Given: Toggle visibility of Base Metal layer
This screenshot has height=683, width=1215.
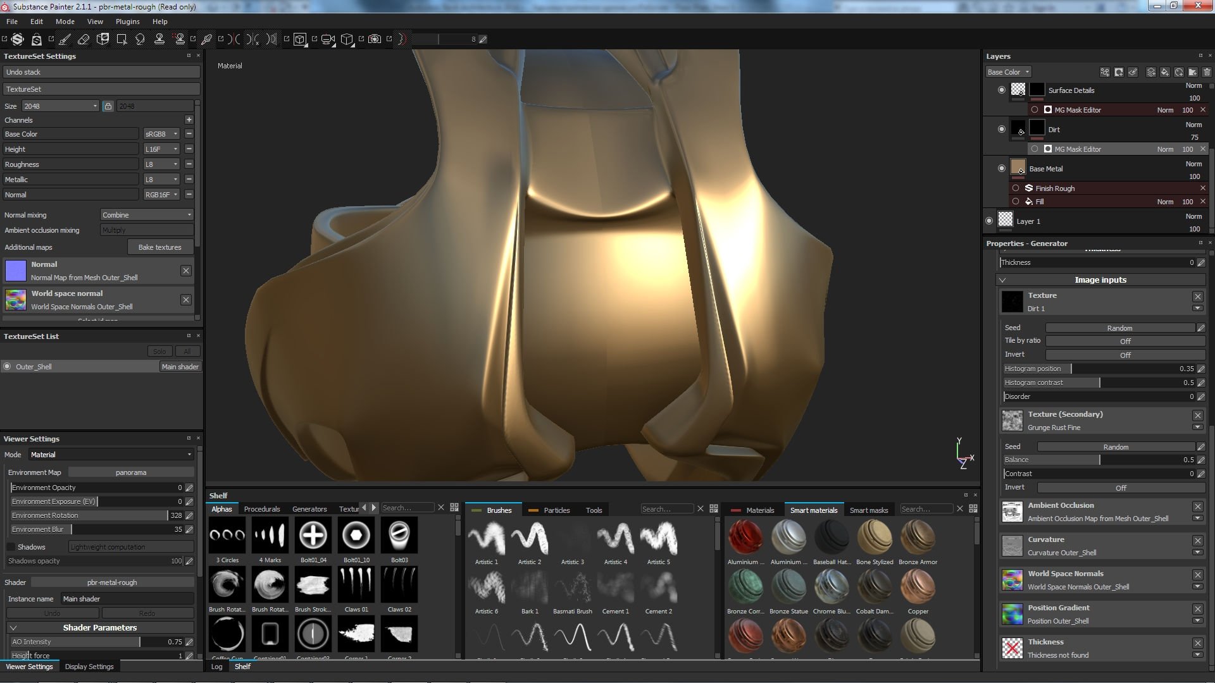Looking at the screenshot, I should [x=1001, y=168].
